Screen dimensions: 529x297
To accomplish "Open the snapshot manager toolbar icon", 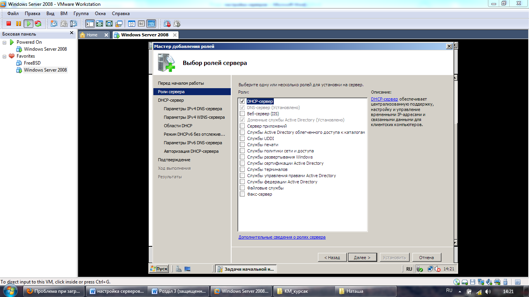I will pyautogui.click(x=73, y=24).
